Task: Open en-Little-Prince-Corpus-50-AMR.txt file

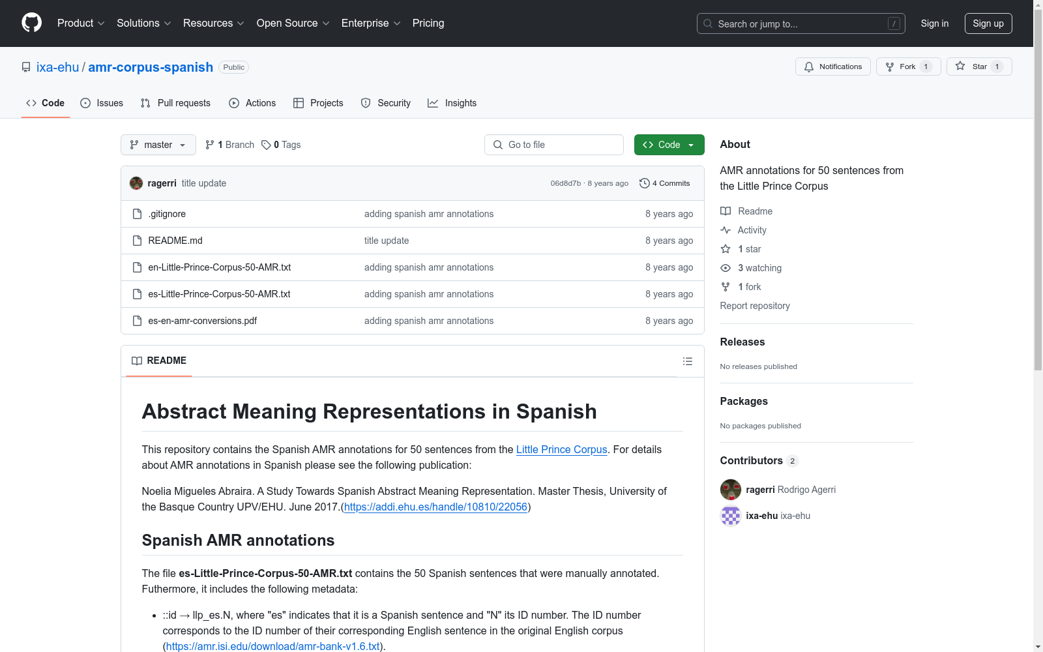Action: click(x=220, y=267)
